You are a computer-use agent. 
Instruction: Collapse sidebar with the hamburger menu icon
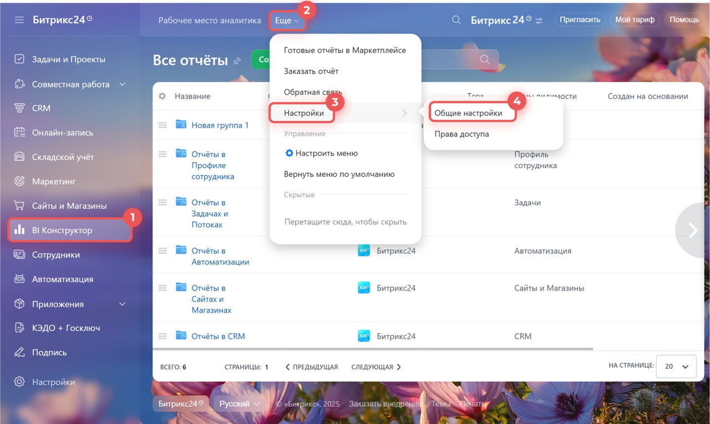(19, 20)
